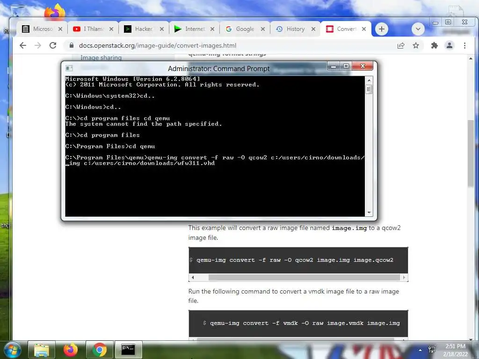
Task: Close the Hacker tab
Action: click(161, 29)
